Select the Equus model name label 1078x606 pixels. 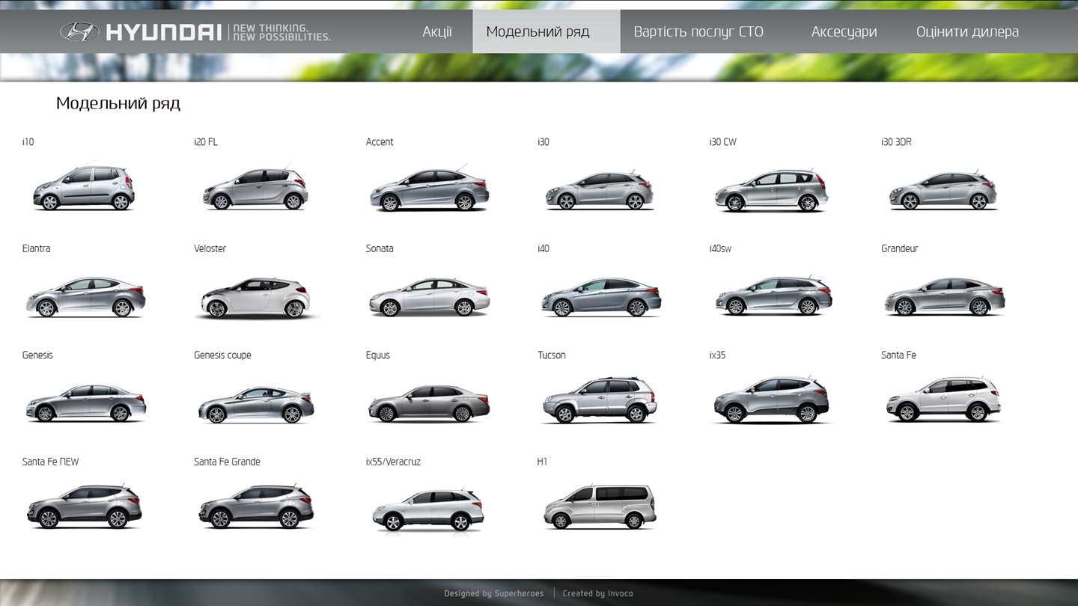(378, 355)
